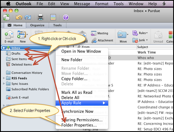Open the 'Work Time' message
This screenshot has height=132, width=174.
click(146, 52)
